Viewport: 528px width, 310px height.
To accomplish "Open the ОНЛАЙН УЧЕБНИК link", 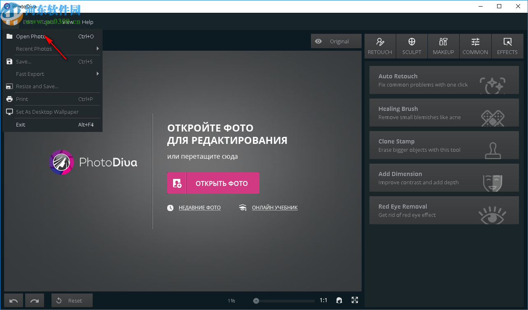I will (x=275, y=208).
